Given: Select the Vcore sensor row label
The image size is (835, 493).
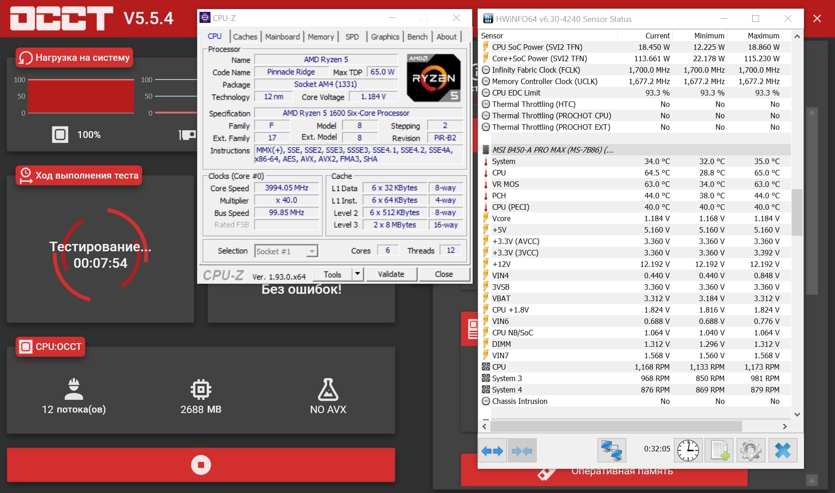Looking at the screenshot, I should [x=501, y=218].
